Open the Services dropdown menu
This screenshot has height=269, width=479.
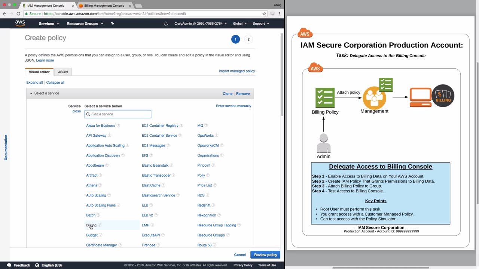[x=49, y=24]
